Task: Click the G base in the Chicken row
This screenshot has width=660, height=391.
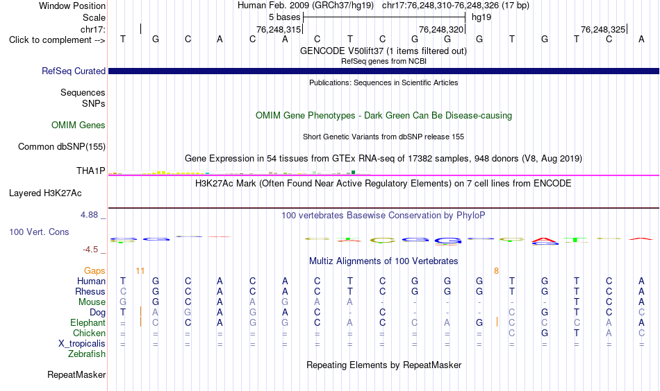Action: pos(544,333)
